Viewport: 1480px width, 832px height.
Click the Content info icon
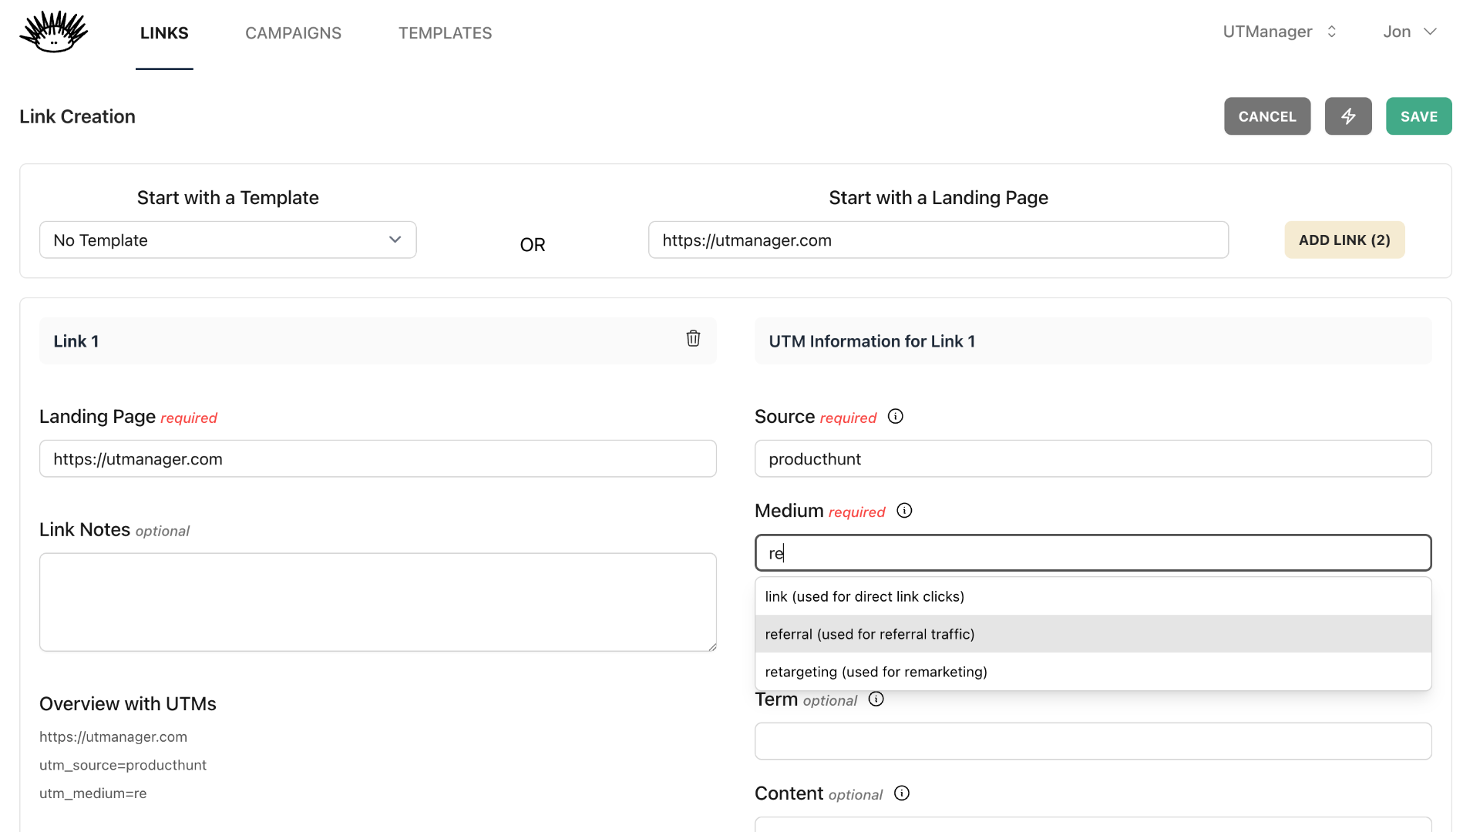[901, 793]
